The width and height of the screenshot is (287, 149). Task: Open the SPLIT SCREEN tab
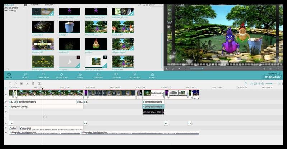pyautogui.click(x=134, y=75)
